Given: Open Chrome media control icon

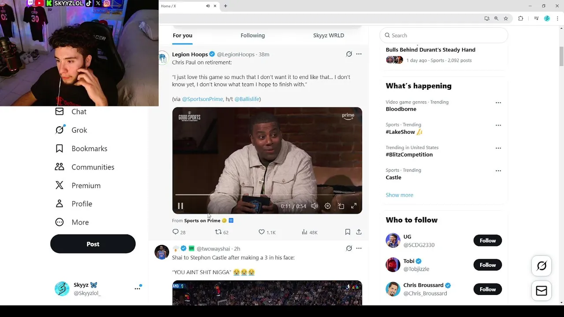Looking at the screenshot, I should click(x=536, y=18).
